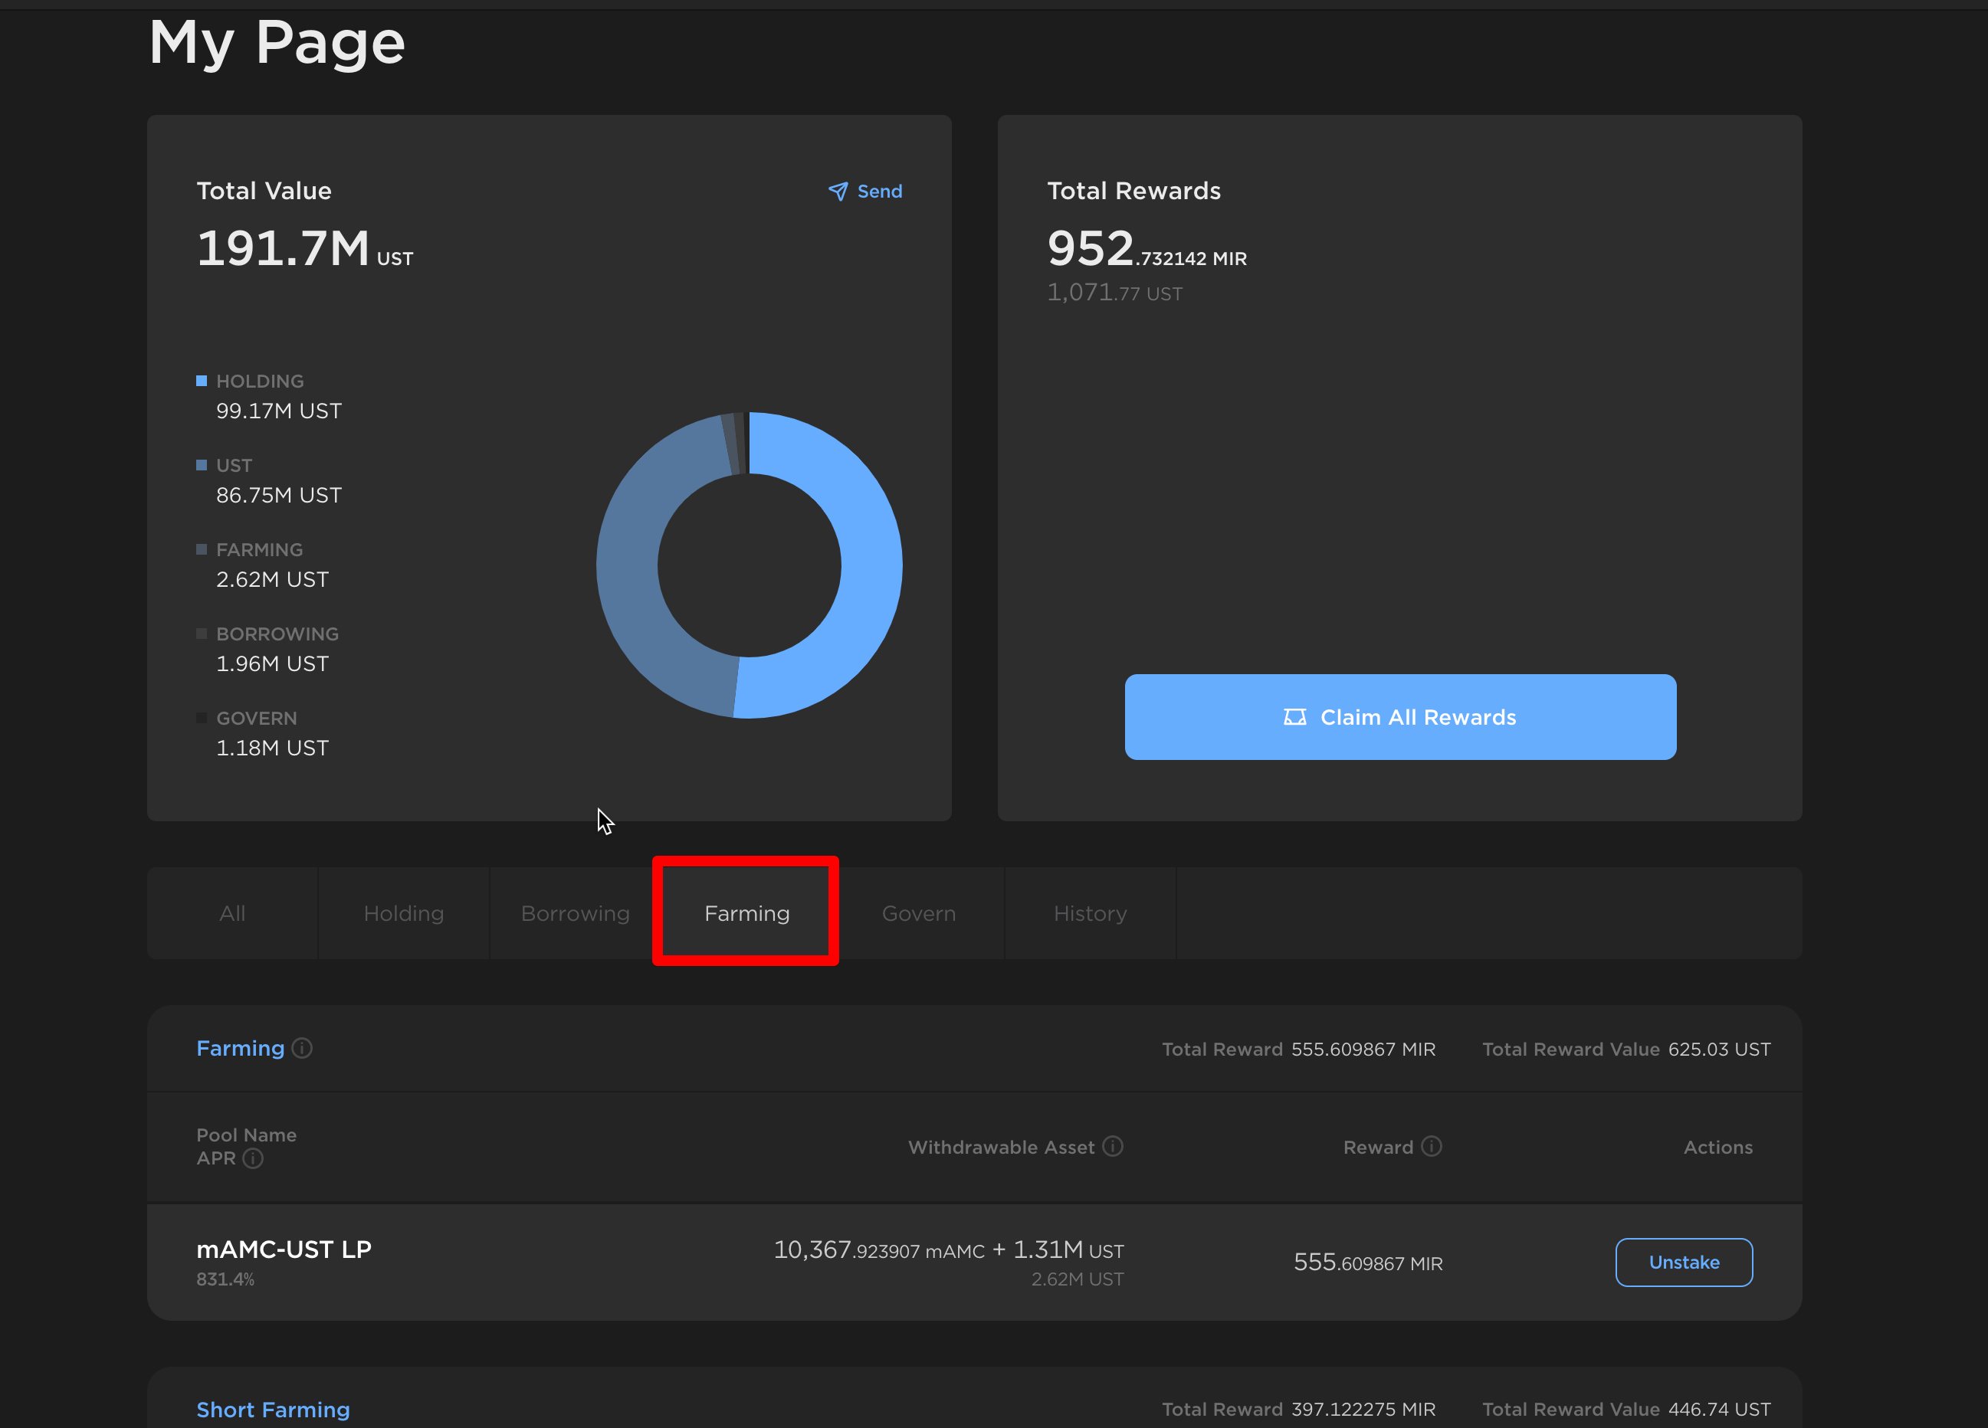The width and height of the screenshot is (1988, 1428).
Task: Go to the Govern tab
Action: click(x=917, y=913)
